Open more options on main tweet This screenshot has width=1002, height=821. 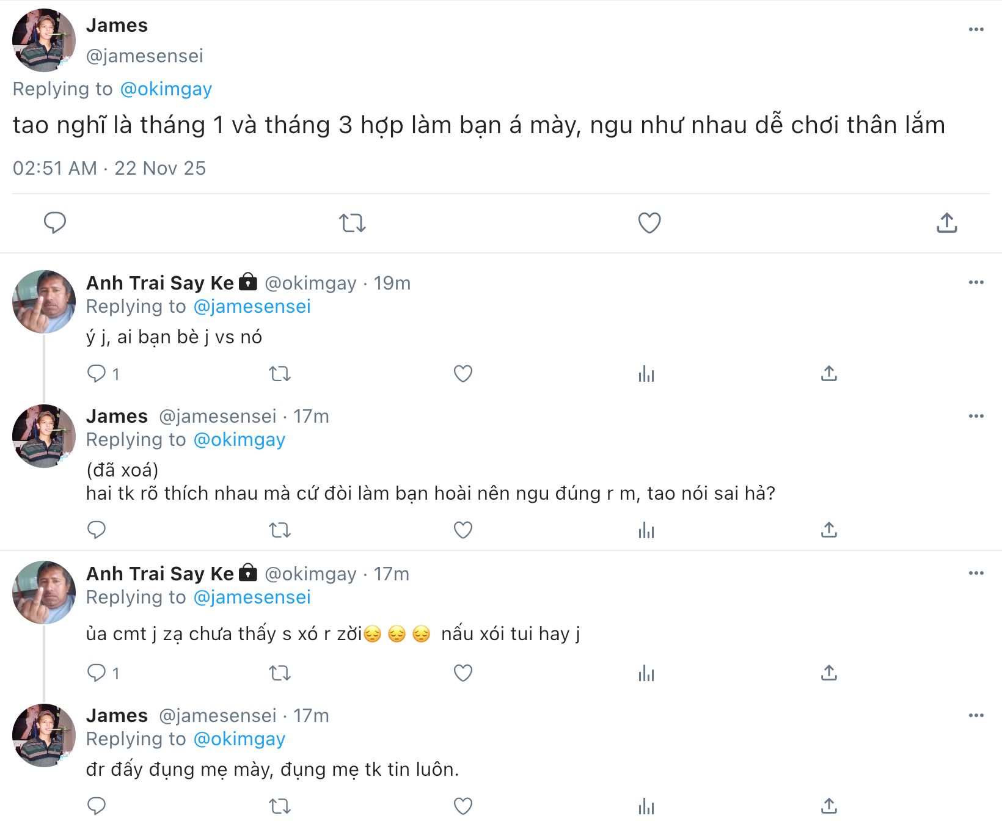point(976,29)
